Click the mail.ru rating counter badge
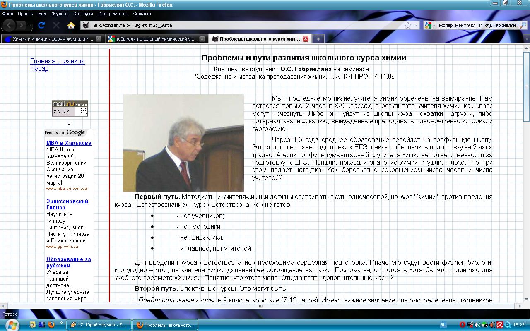Screen dimensions: 530x331 coord(70,108)
